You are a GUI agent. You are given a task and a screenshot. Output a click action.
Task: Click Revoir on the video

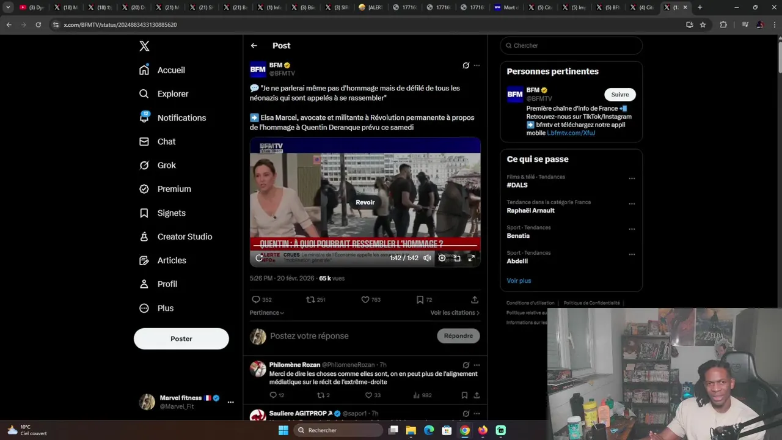click(x=365, y=202)
